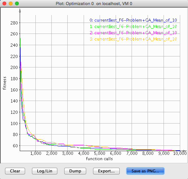
Task: Toggle the Log/Lin axis scale button
Action: tap(44, 171)
